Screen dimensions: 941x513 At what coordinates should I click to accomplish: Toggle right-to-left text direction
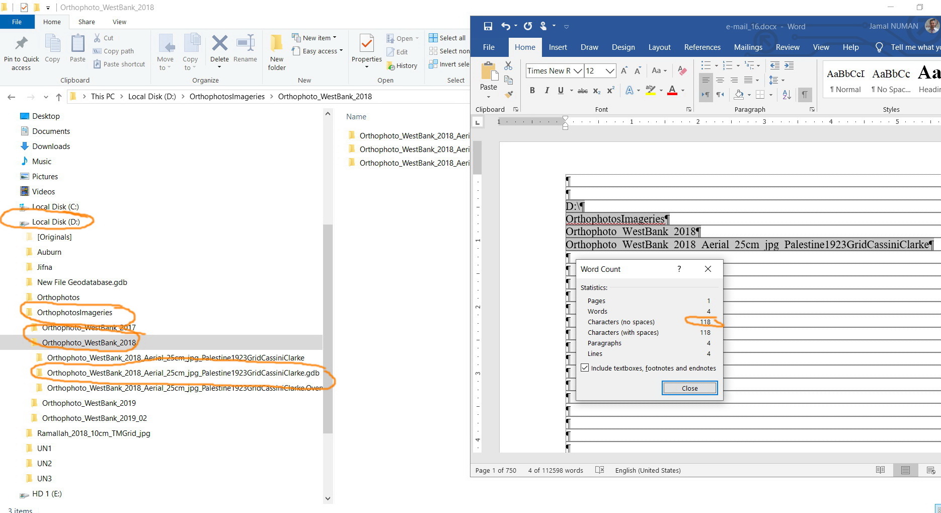pos(720,95)
